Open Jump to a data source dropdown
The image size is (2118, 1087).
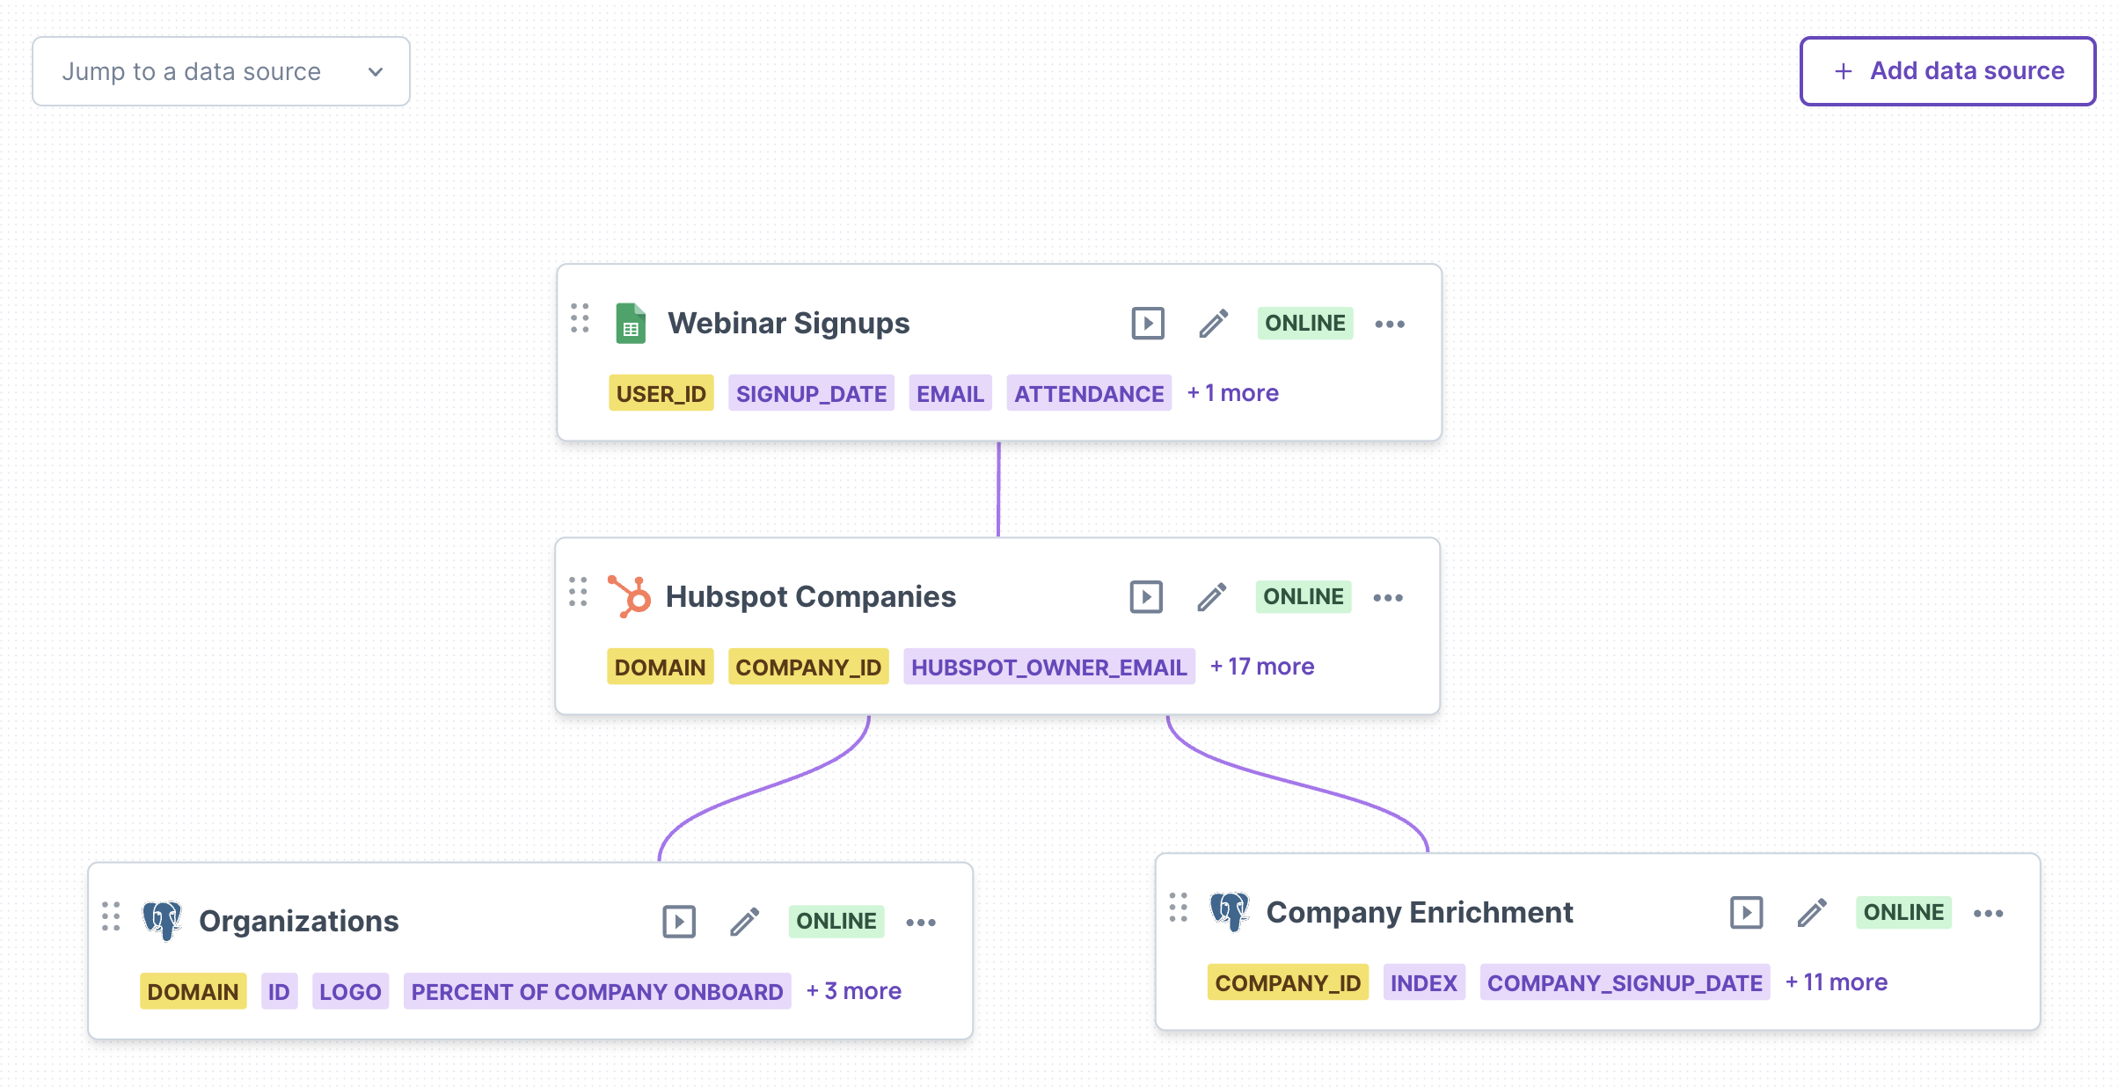click(221, 71)
